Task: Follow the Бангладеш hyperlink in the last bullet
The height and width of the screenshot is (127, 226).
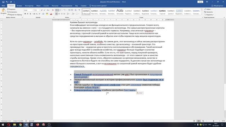Action: pos(130,90)
